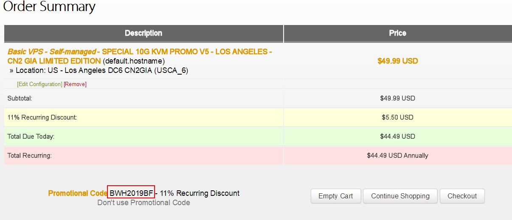The image size is (512, 220).
Task: Click the Continue Shopping button
Action: click(400, 196)
